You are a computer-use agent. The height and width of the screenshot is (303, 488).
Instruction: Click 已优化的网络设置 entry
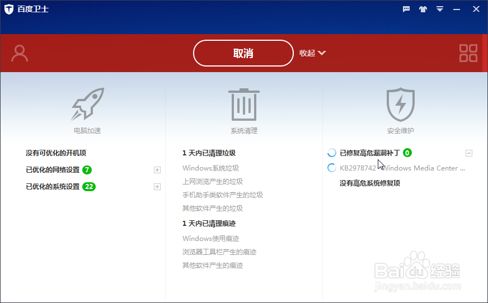[x=53, y=170]
